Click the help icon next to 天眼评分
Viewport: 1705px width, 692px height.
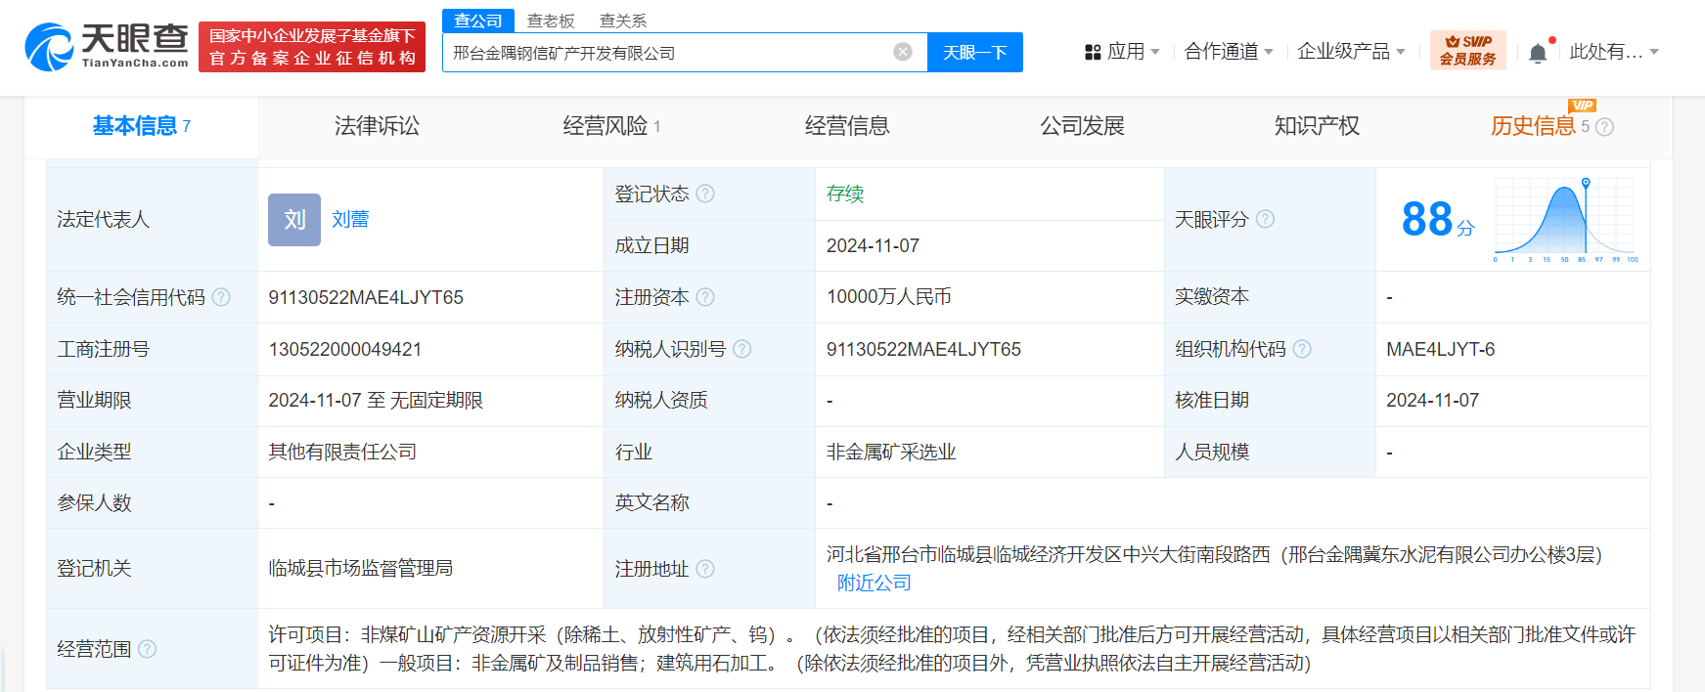coord(1265,219)
